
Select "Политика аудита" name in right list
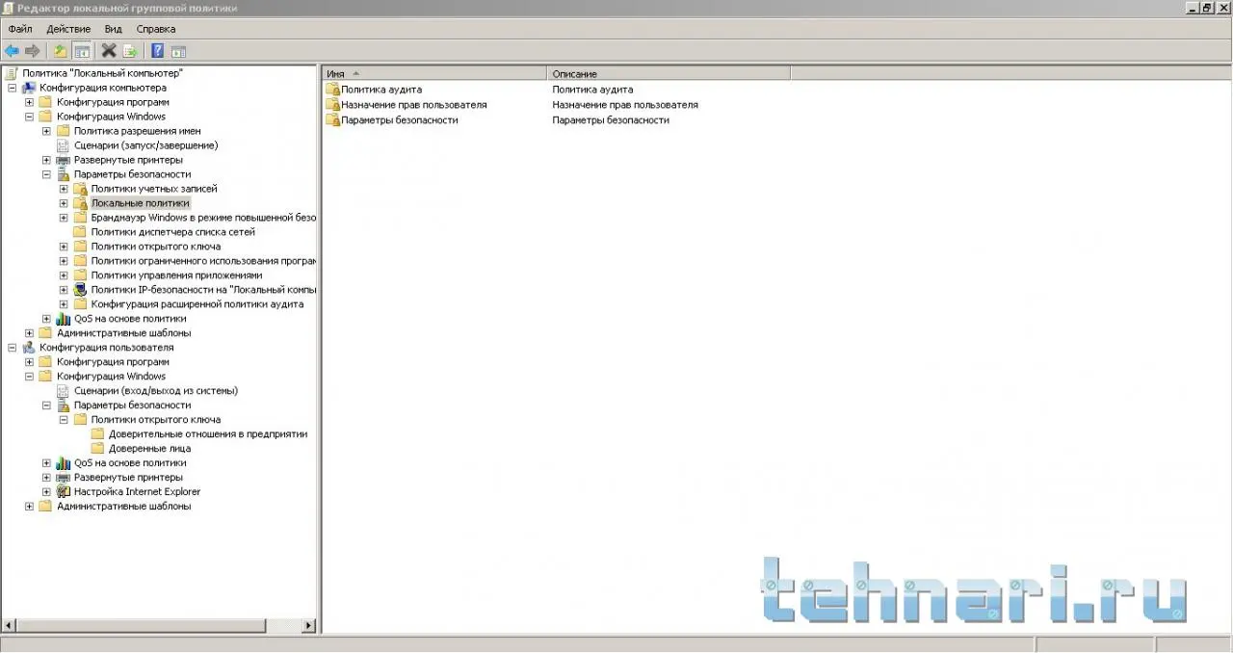click(381, 90)
